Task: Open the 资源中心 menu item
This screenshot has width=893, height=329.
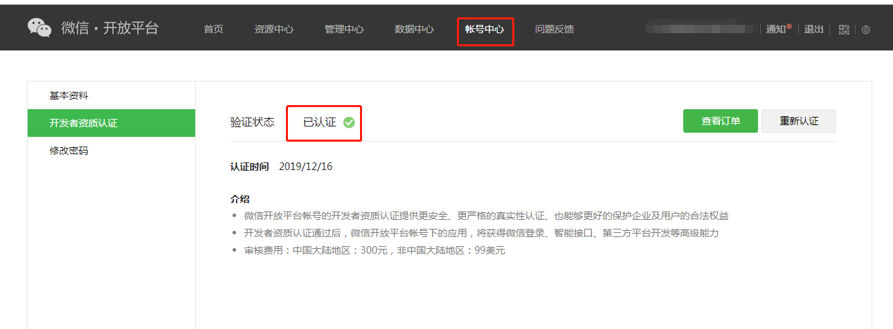Action: (273, 29)
